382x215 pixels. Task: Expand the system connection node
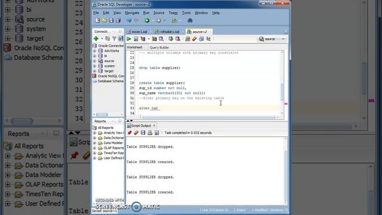[94, 66]
